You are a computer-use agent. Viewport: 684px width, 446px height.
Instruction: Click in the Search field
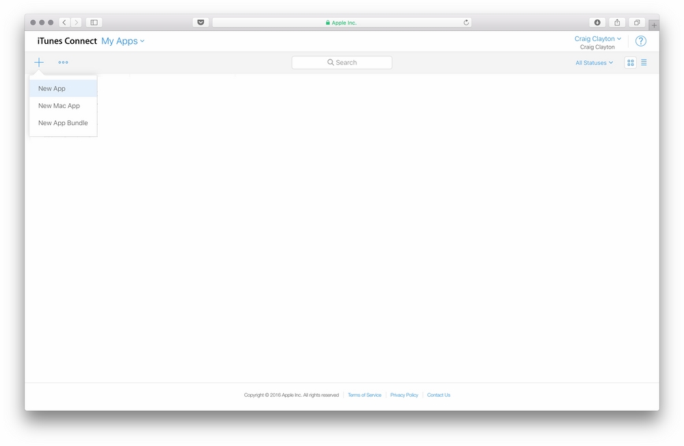point(342,62)
